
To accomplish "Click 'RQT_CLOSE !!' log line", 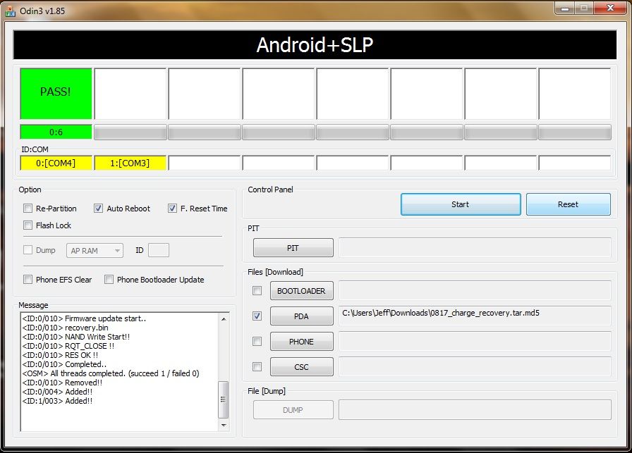I will pyautogui.click(x=68, y=347).
